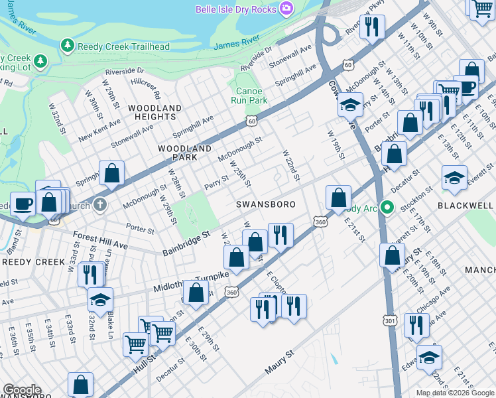Click the Map data ©2026 Google attribution

[x=455, y=393]
